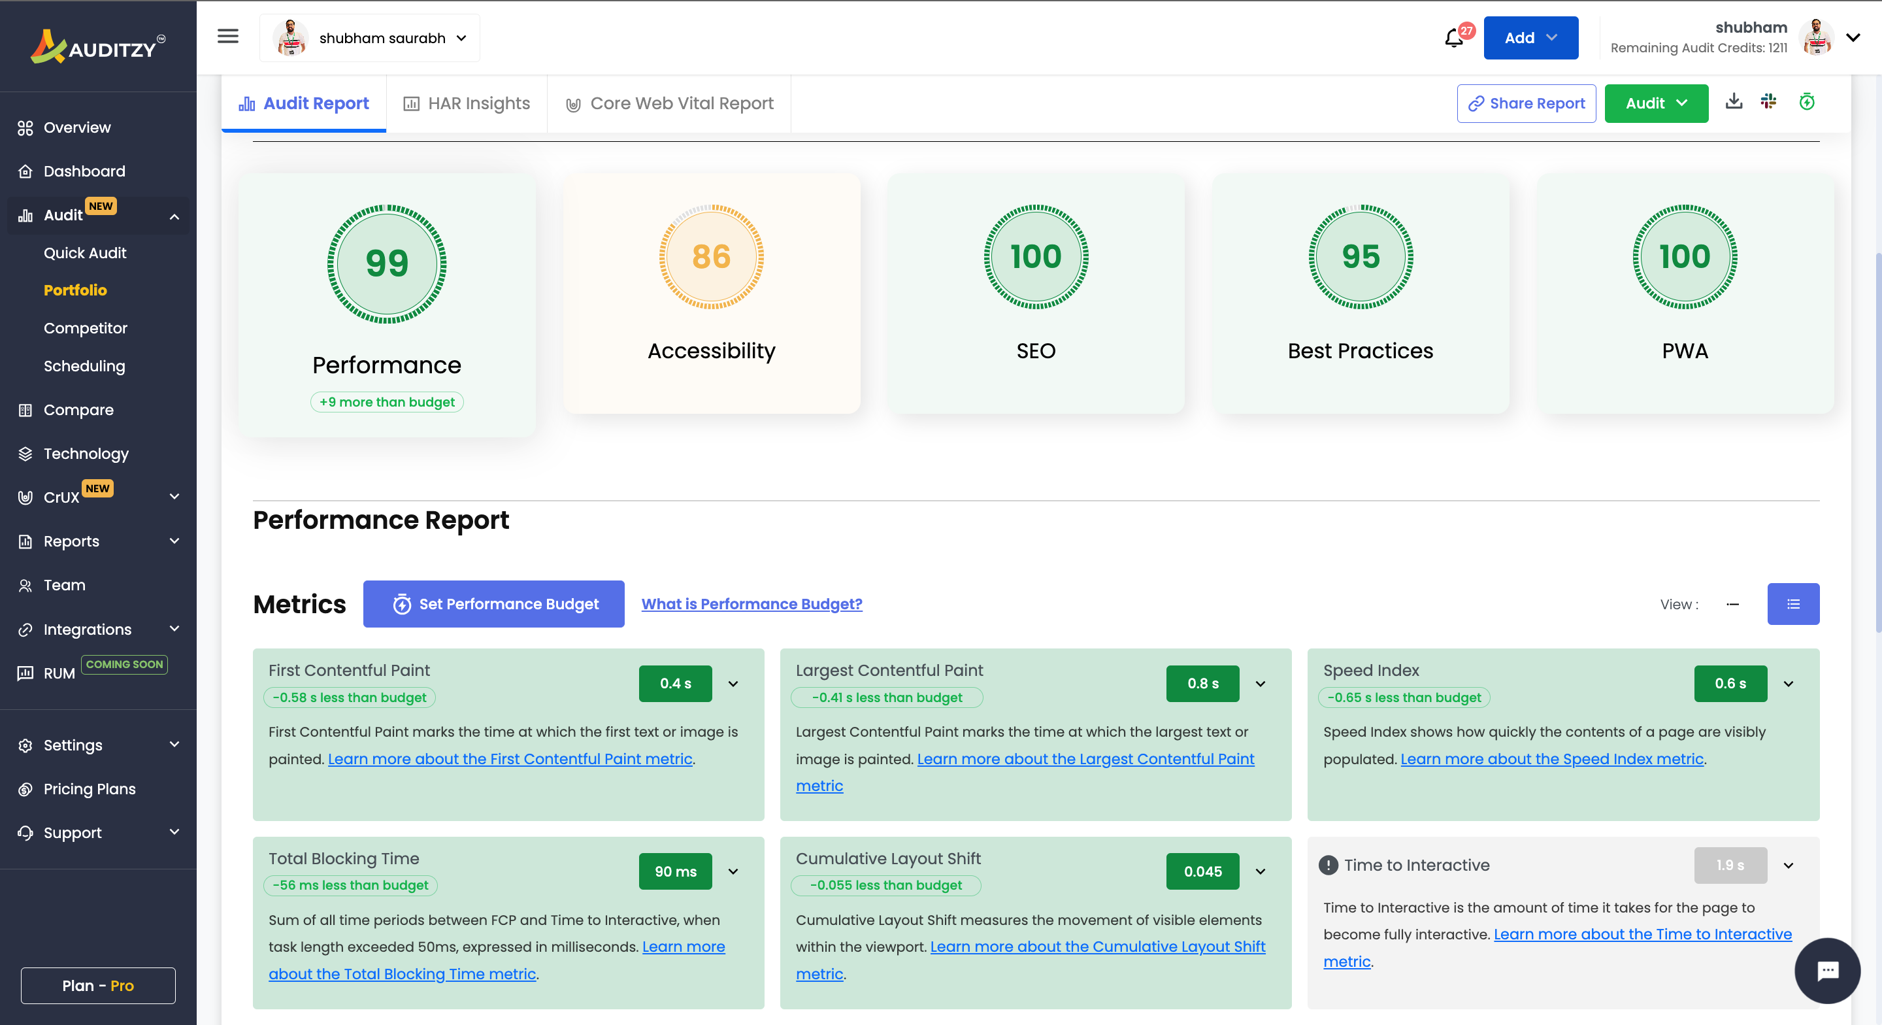Screen dimensions: 1882x1025
Task: Click the Accessibility score 86 gauge
Action: 711,257
